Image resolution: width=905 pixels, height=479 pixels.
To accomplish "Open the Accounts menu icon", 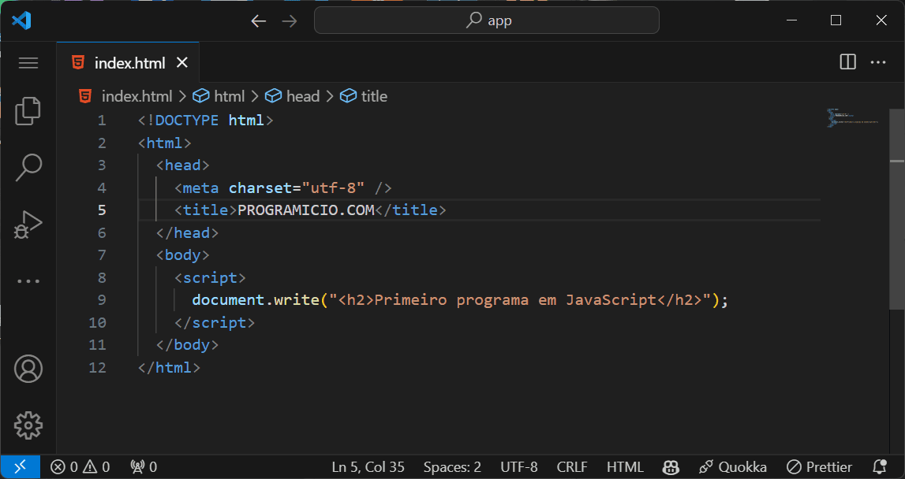I will 28,369.
